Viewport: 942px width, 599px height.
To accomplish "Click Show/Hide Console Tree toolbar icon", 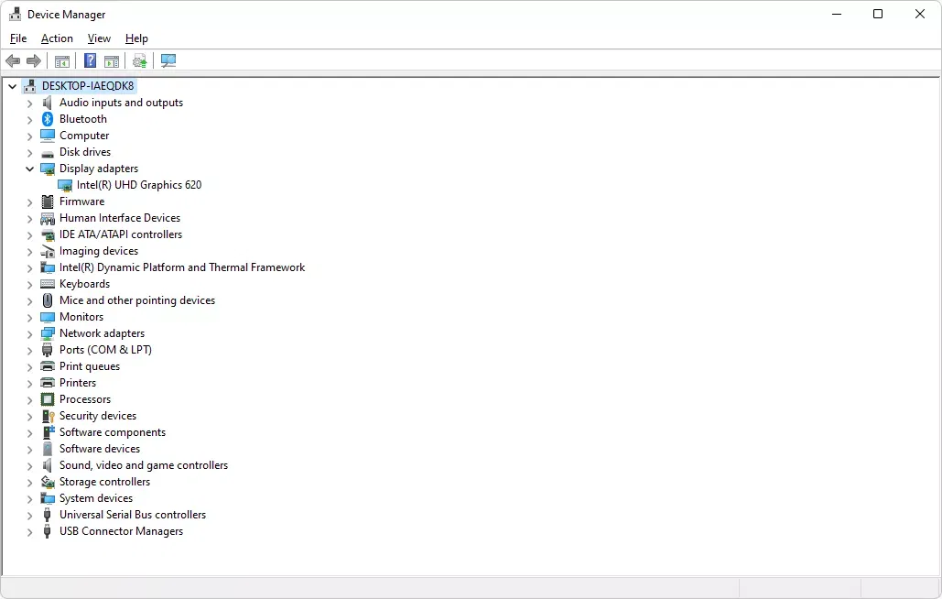I will click(62, 61).
